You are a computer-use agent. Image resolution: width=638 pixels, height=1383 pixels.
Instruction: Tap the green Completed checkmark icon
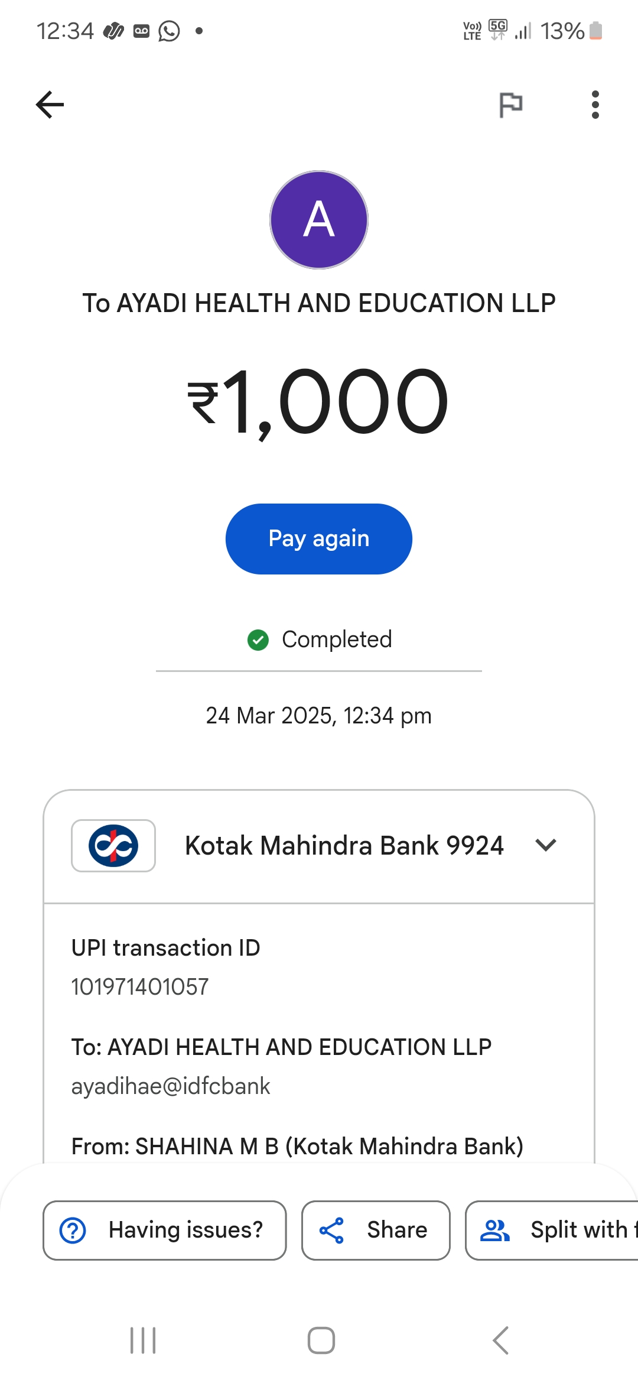click(258, 639)
